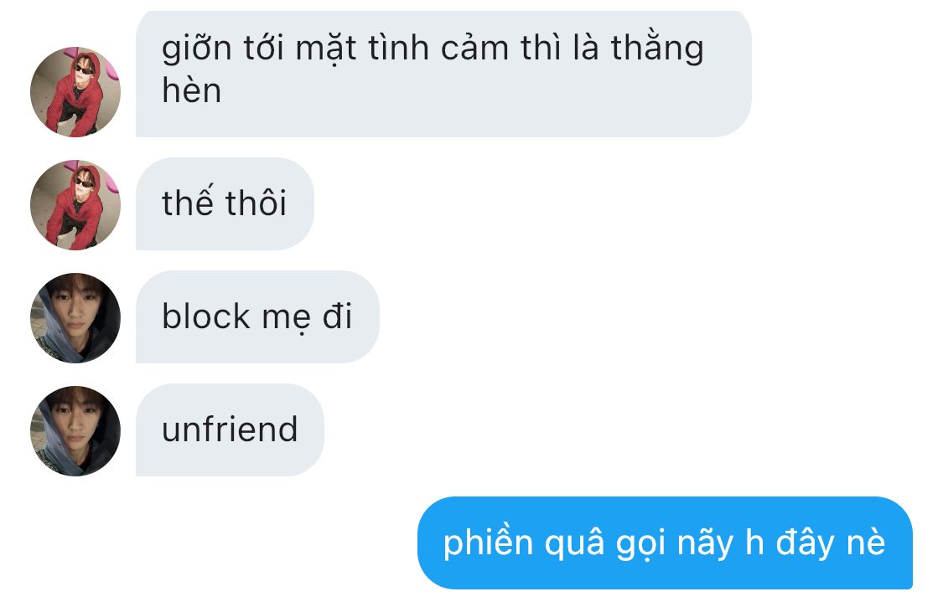Click the word "nè" ending the blue message
The width and height of the screenshot is (943, 607).
[866, 543]
